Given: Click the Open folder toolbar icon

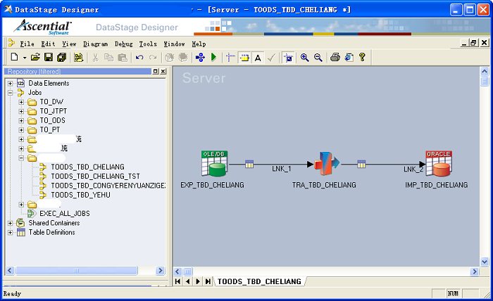Looking at the screenshot, I should 35,57.
